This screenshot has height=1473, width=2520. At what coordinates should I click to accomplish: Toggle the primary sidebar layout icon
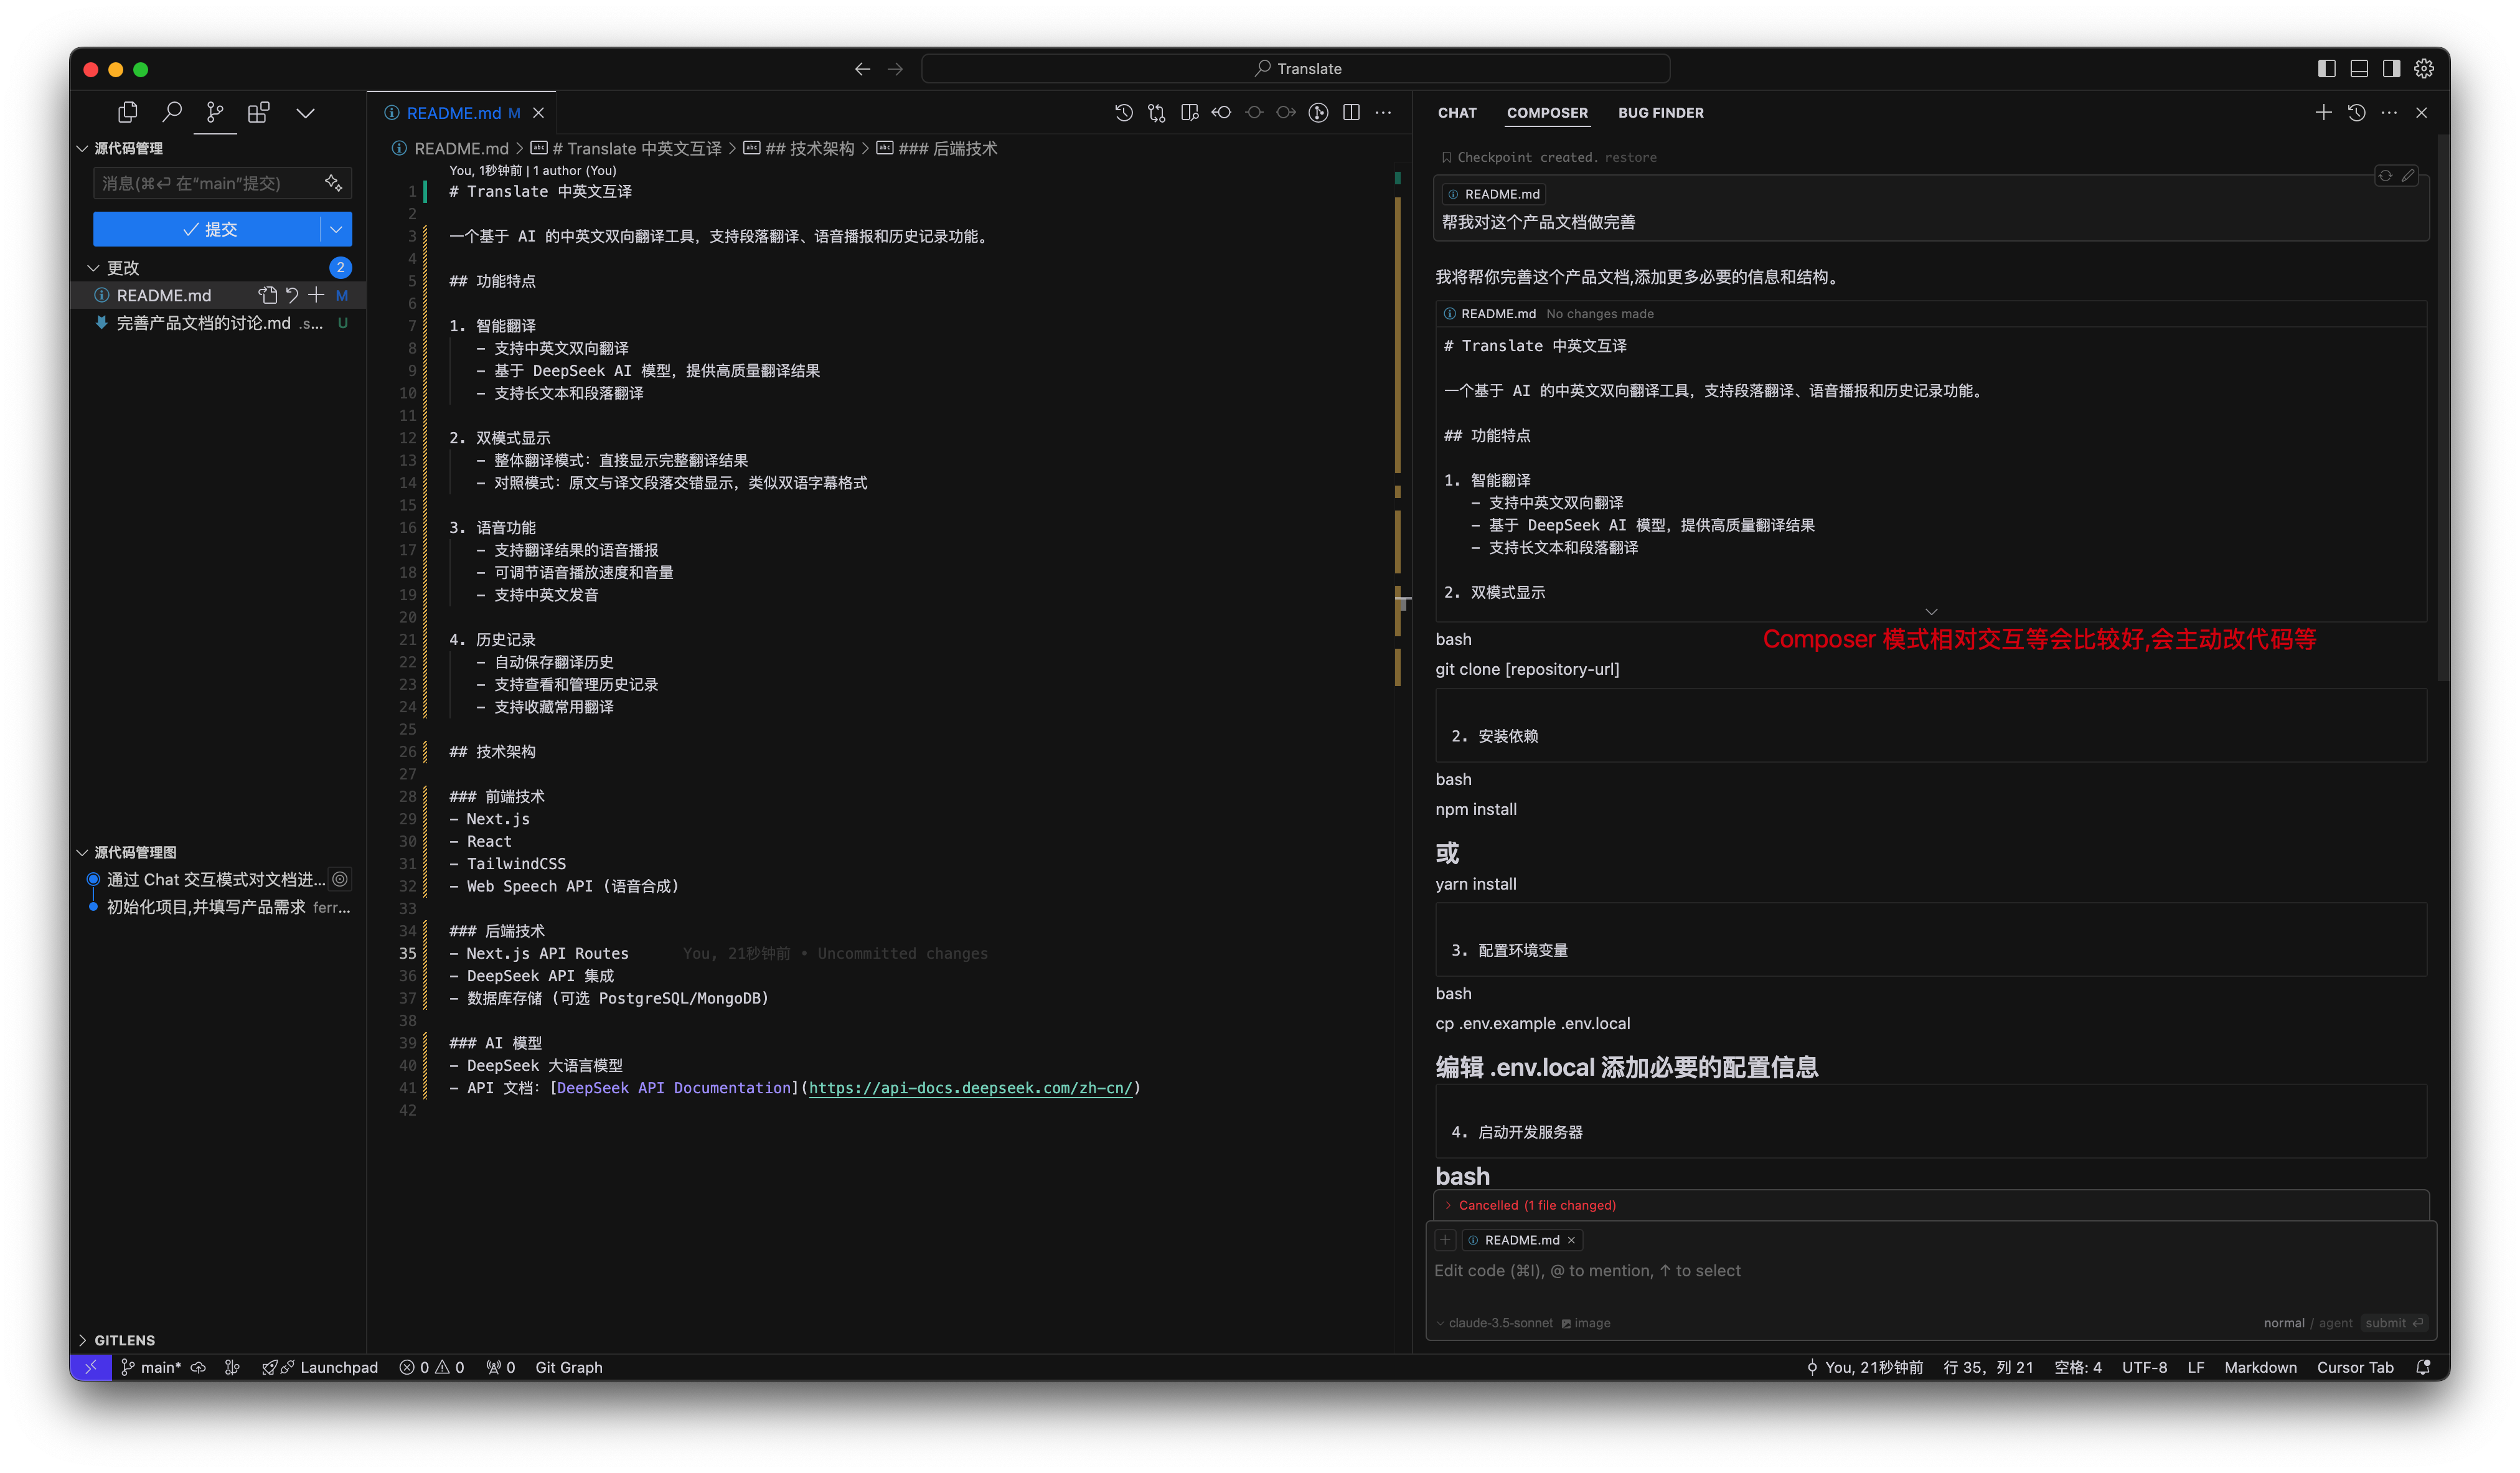coord(2326,69)
